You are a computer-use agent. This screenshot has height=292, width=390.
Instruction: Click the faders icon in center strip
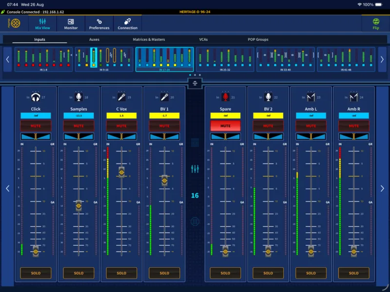click(195, 169)
